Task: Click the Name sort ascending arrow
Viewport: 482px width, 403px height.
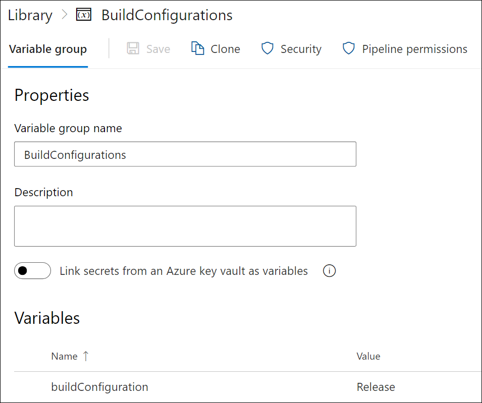Action: [x=86, y=356]
